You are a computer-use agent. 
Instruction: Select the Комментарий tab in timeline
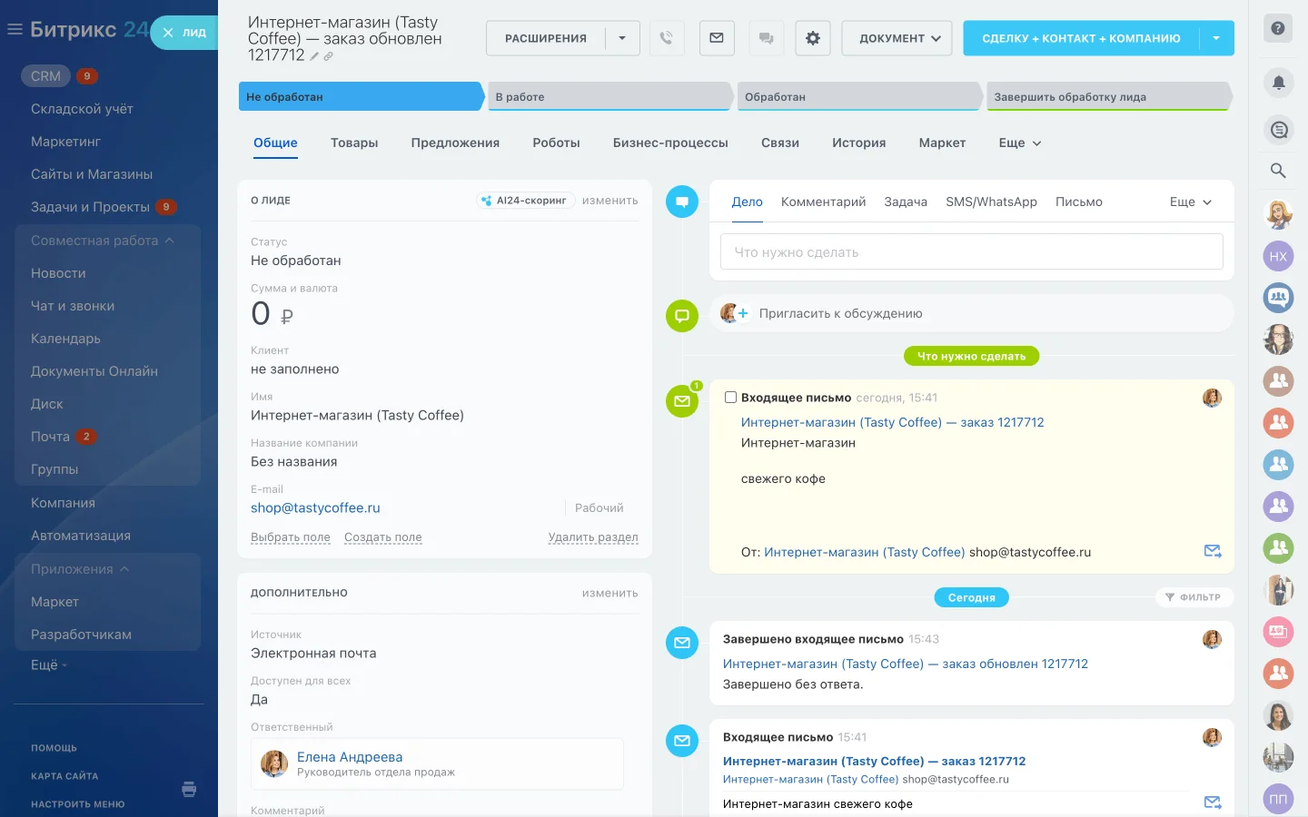click(x=823, y=202)
